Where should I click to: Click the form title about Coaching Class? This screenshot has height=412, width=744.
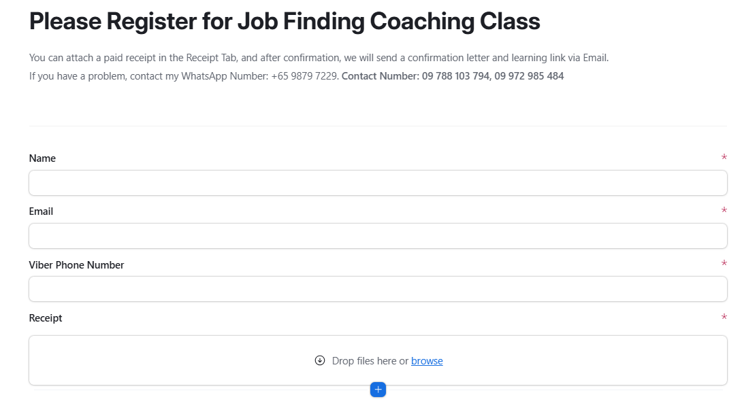click(285, 22)
